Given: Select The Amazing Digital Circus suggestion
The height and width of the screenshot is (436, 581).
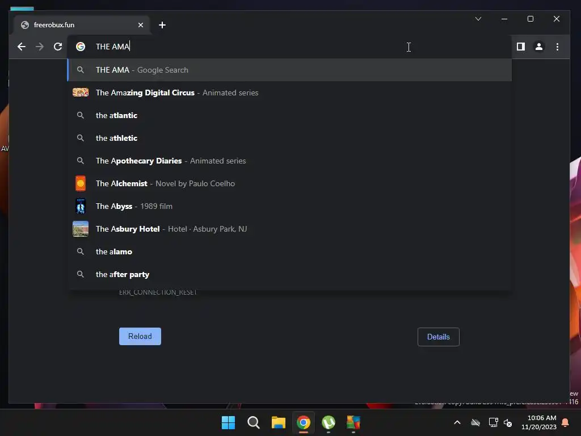Looking at the screenshot, I should (x=289, y=93).
